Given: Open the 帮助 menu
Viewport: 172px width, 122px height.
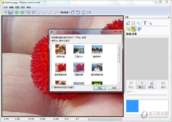Looking at the screenshot, I should click(x=29, y=7).
